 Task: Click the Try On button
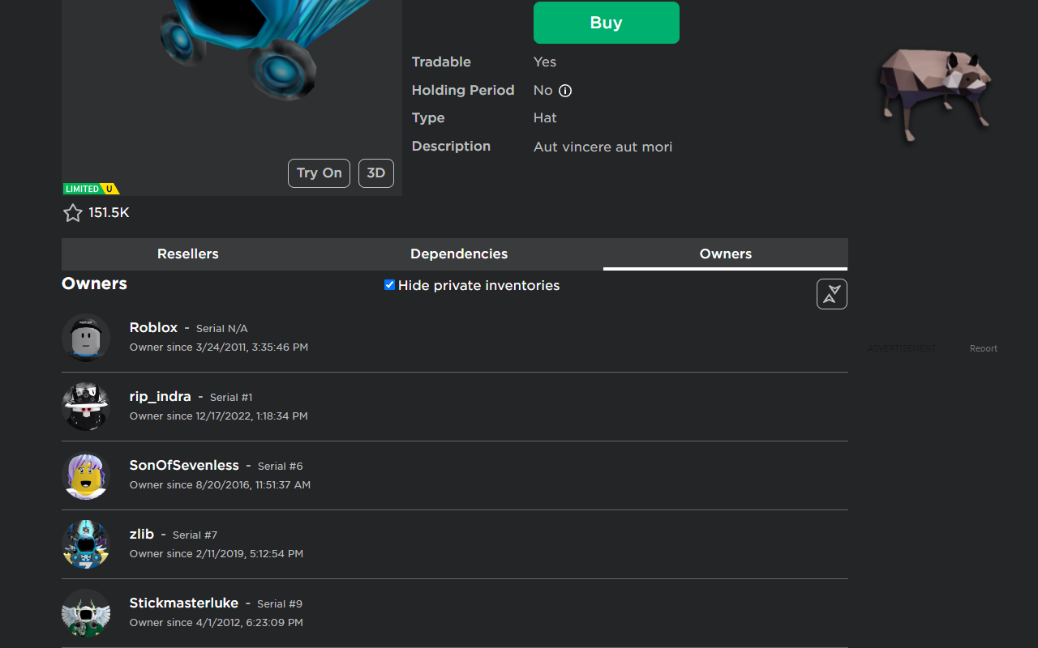pyautogui.click(x=320, y=173)
